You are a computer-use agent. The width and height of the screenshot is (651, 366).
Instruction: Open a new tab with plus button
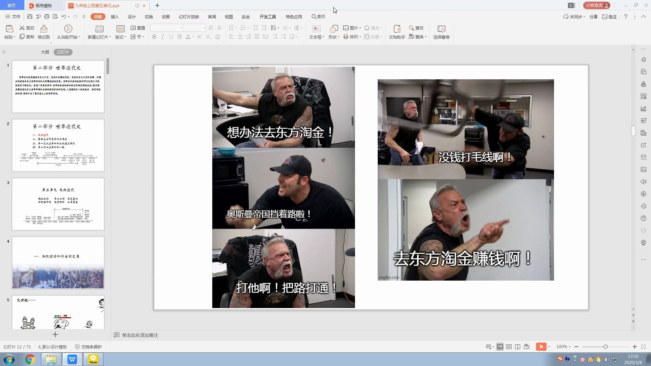point(157,5)
